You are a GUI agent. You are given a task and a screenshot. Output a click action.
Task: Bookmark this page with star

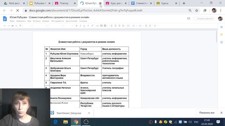197,10
